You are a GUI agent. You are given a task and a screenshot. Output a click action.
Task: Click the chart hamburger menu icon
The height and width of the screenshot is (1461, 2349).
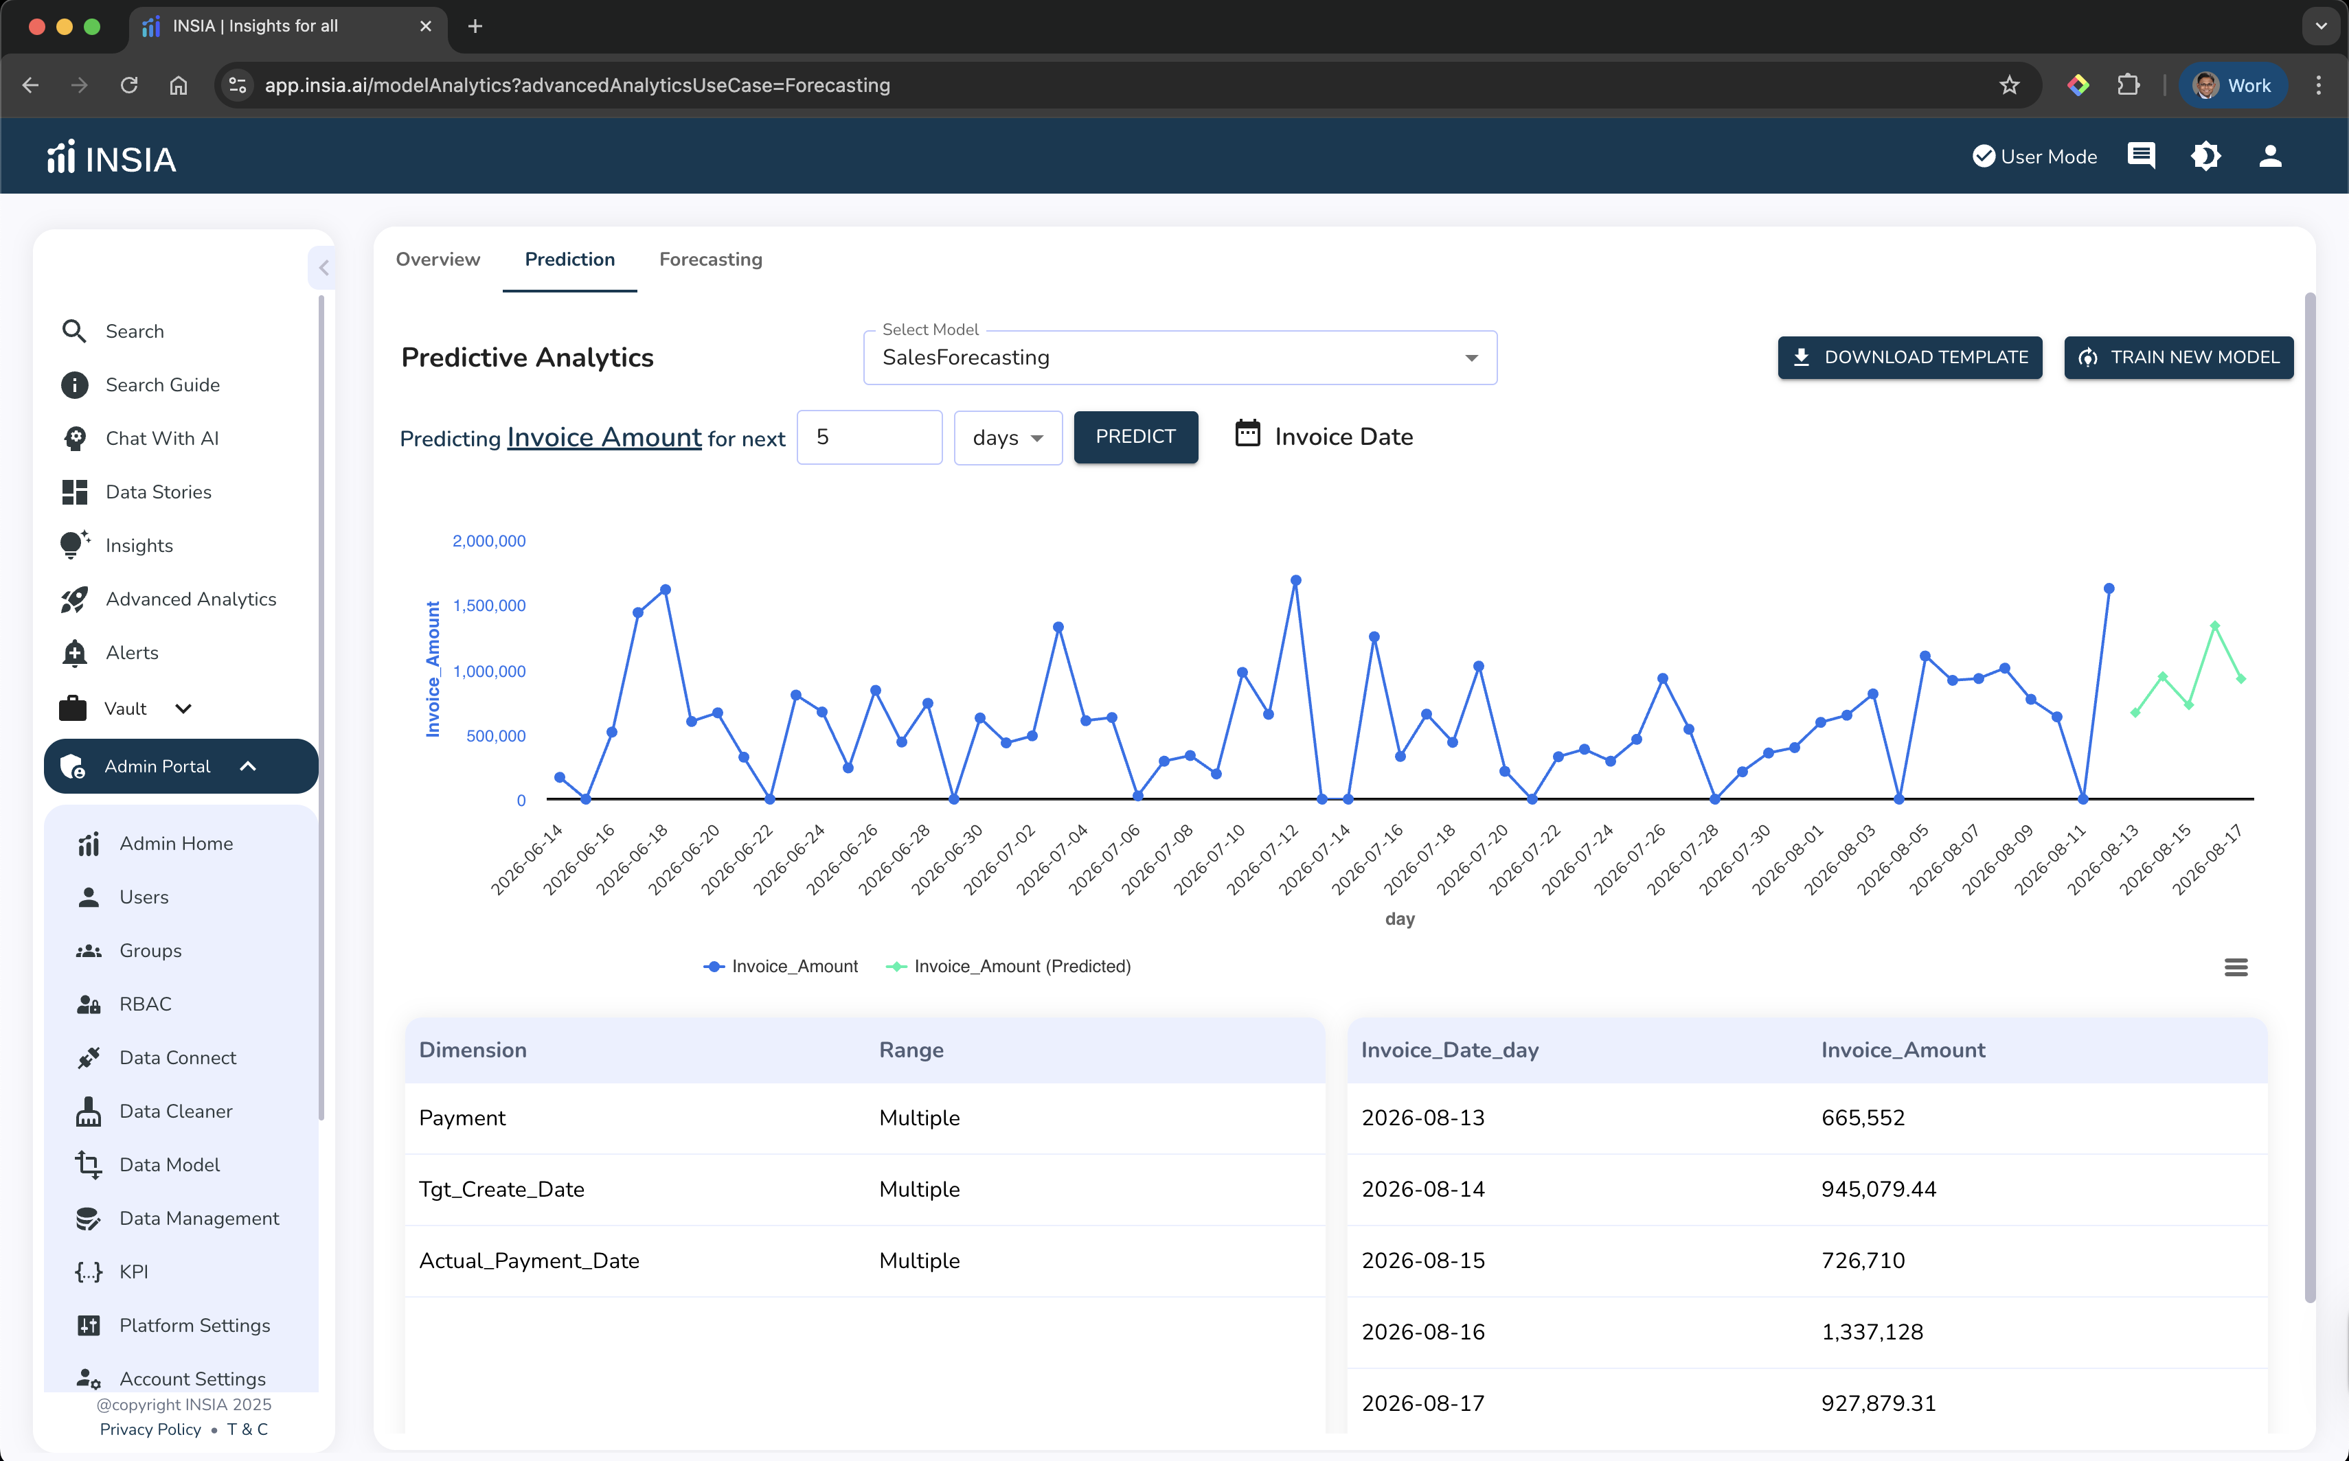[2235, 967]
